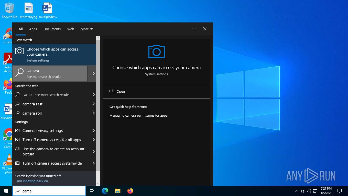Expand 'Turn off camera access systemwide' arrow

(94, 163)
